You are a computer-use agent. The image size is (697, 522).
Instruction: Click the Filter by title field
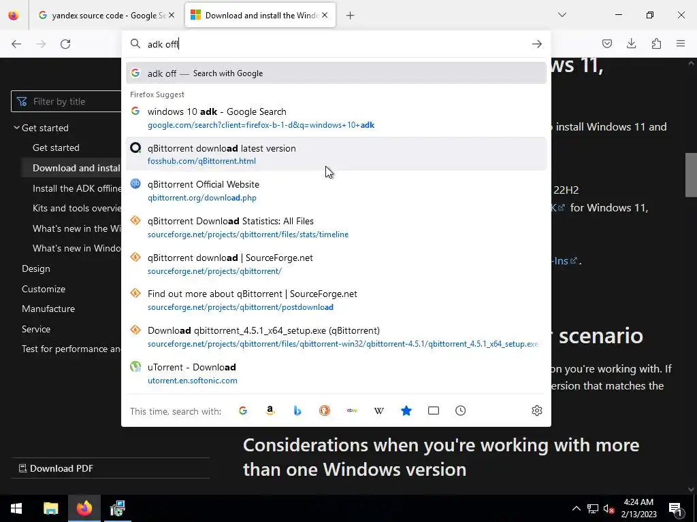pos(66,101)
